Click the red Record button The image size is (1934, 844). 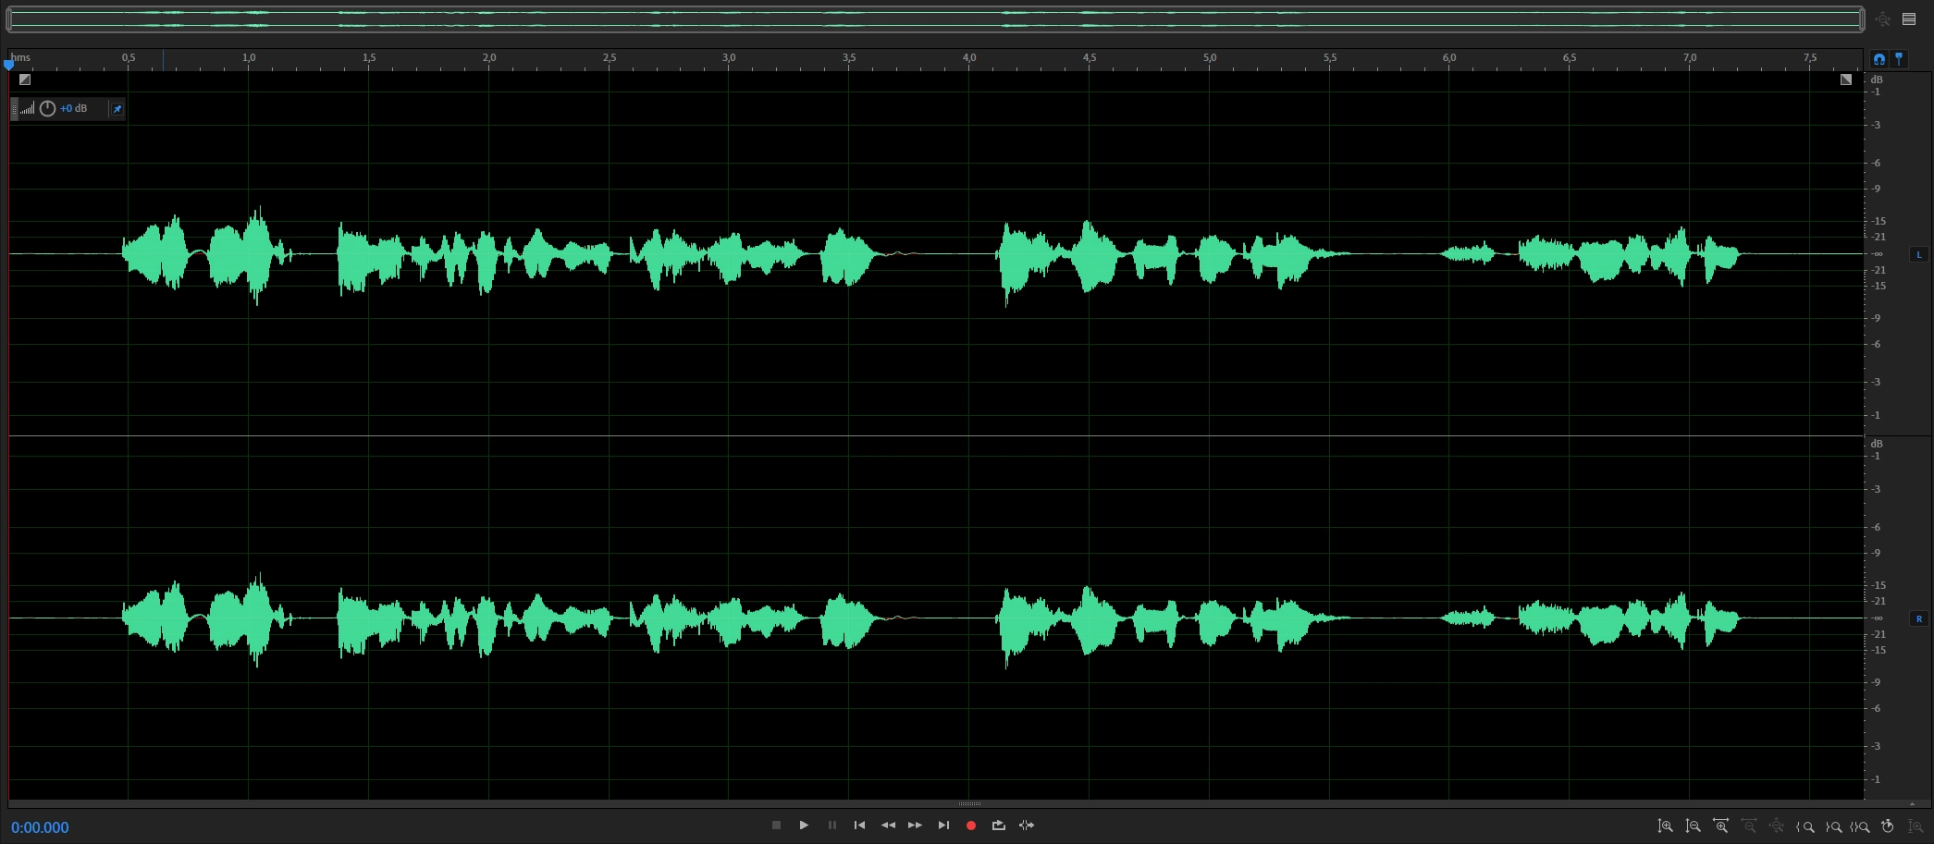pos(970,826)
